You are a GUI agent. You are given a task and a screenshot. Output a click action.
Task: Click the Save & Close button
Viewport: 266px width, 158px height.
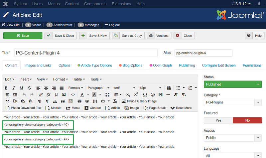click(x=61, y=36)
